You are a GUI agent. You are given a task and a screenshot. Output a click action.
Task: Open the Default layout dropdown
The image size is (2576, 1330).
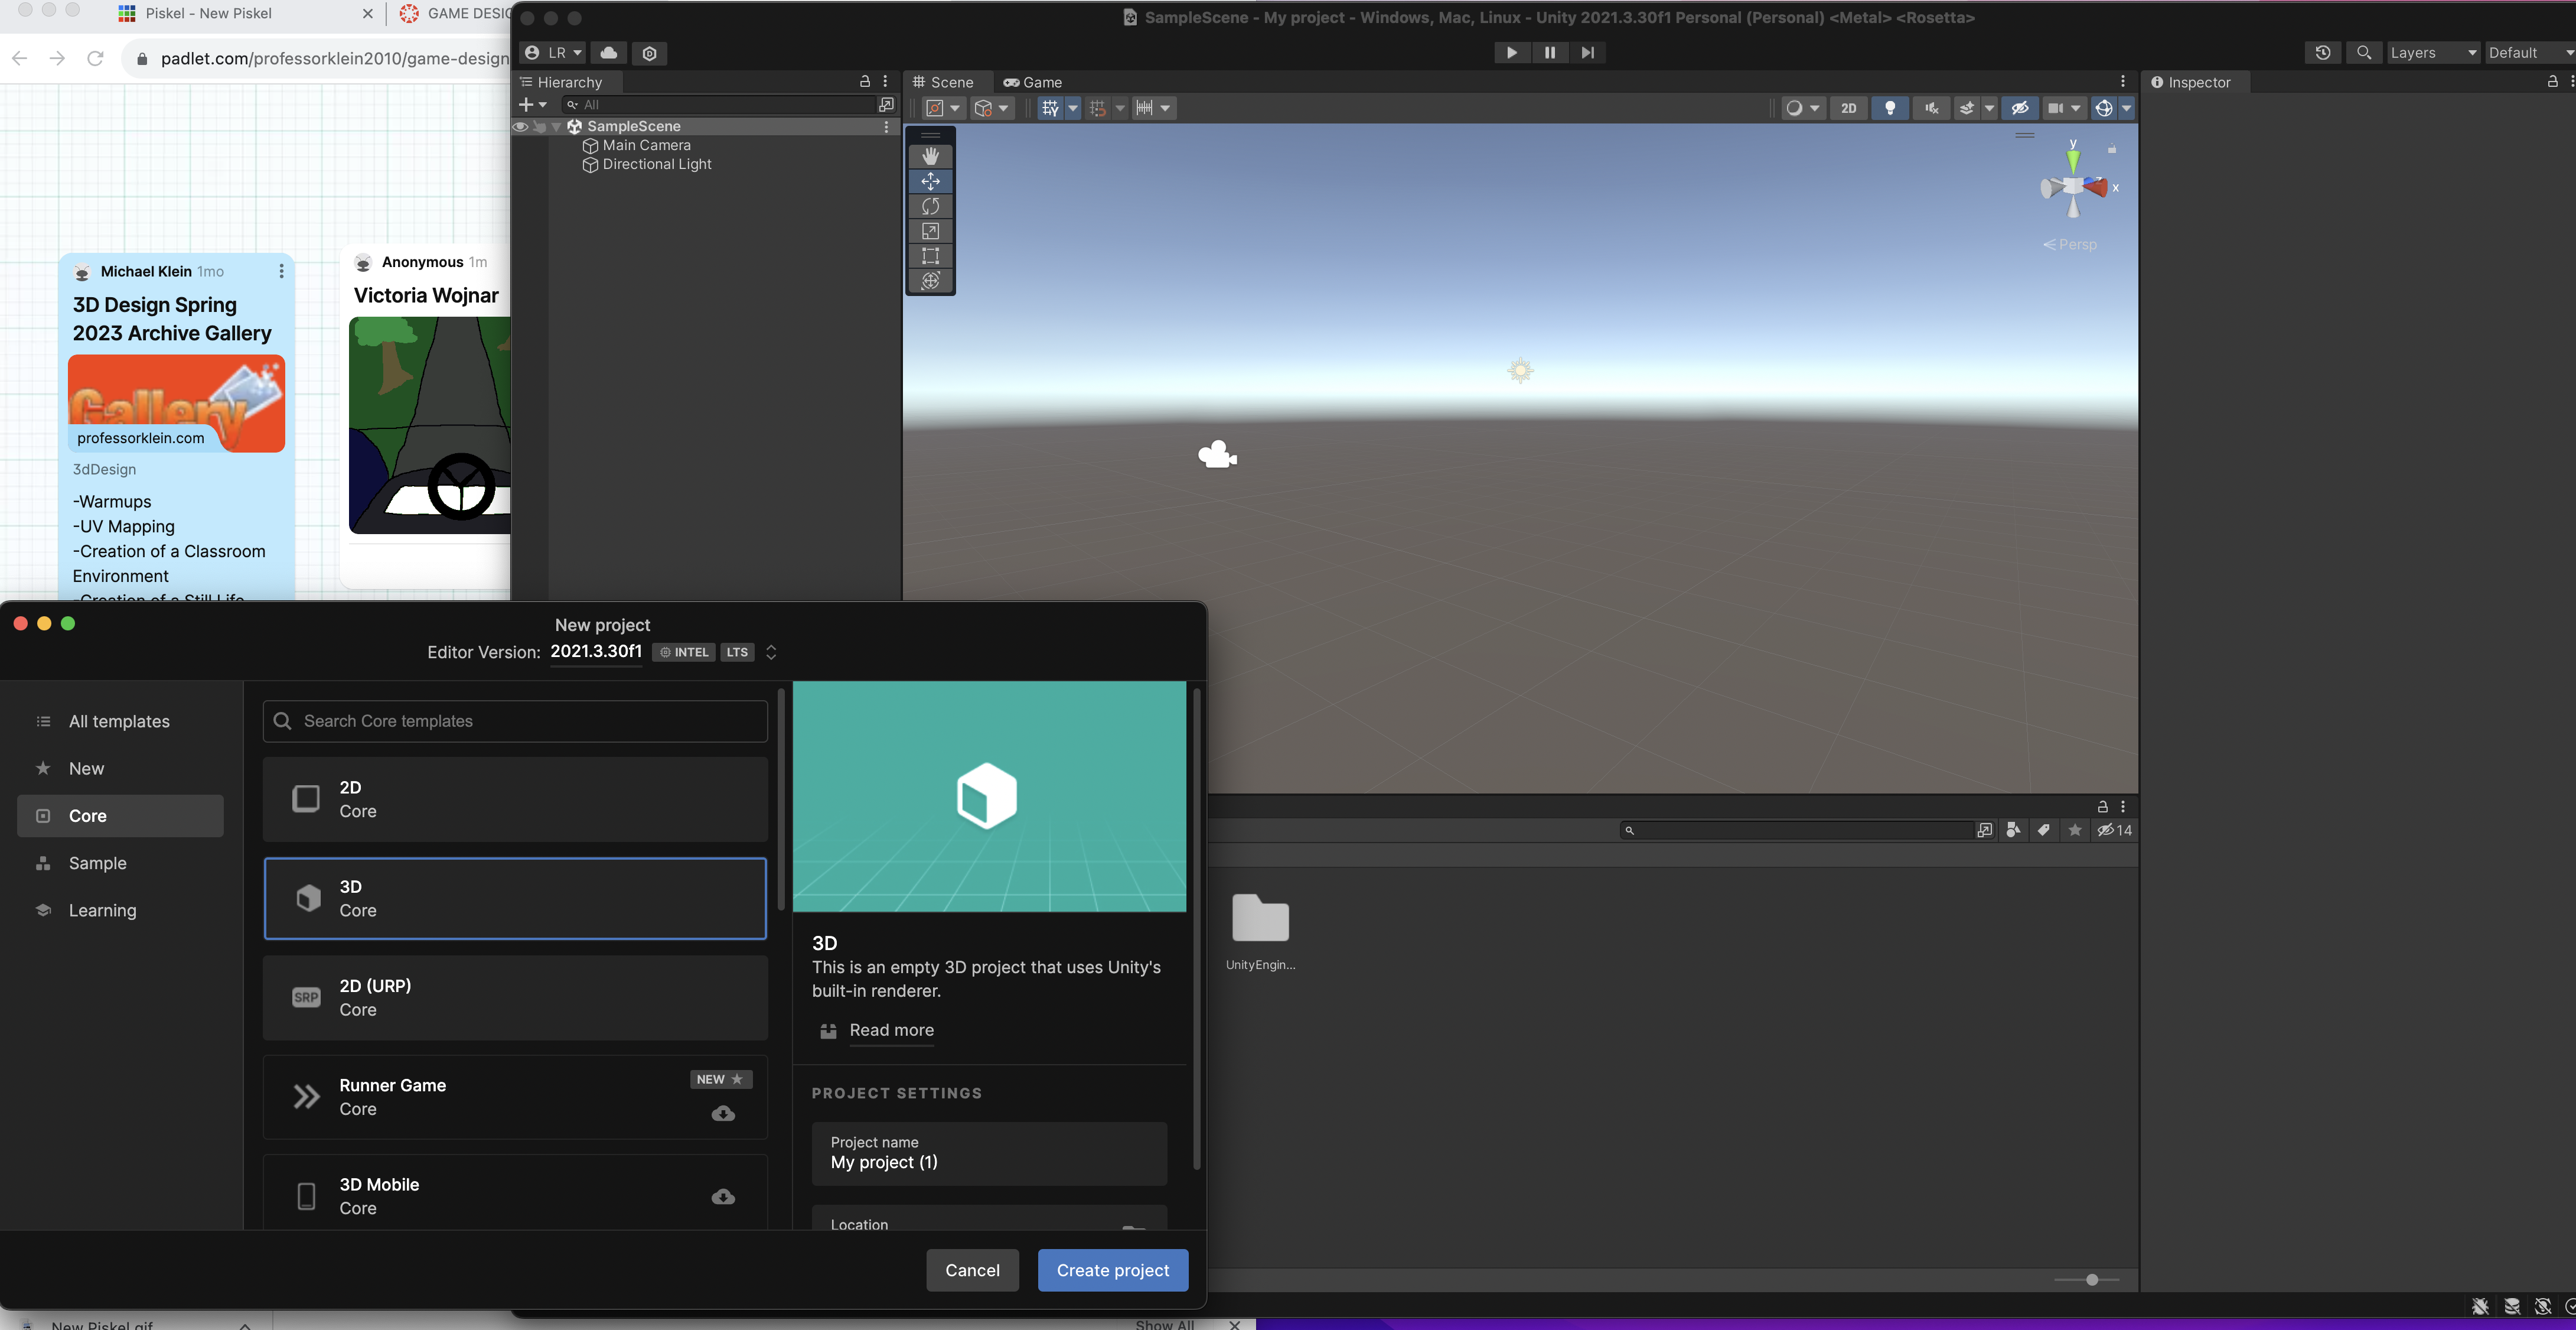[2530, 53]
